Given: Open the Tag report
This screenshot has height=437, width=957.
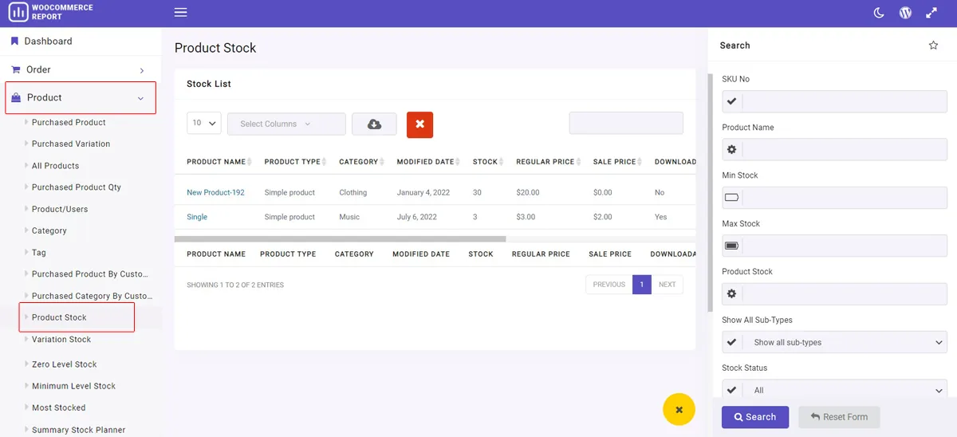Looking at the screenshot, I should coord(39,252).
